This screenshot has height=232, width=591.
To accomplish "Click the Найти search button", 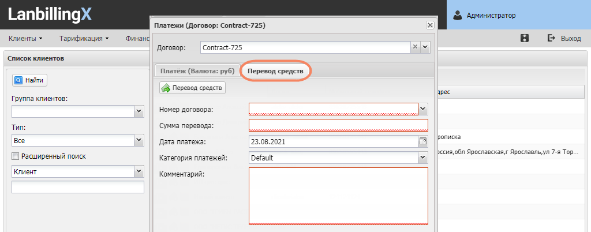I will click(30, 80).
